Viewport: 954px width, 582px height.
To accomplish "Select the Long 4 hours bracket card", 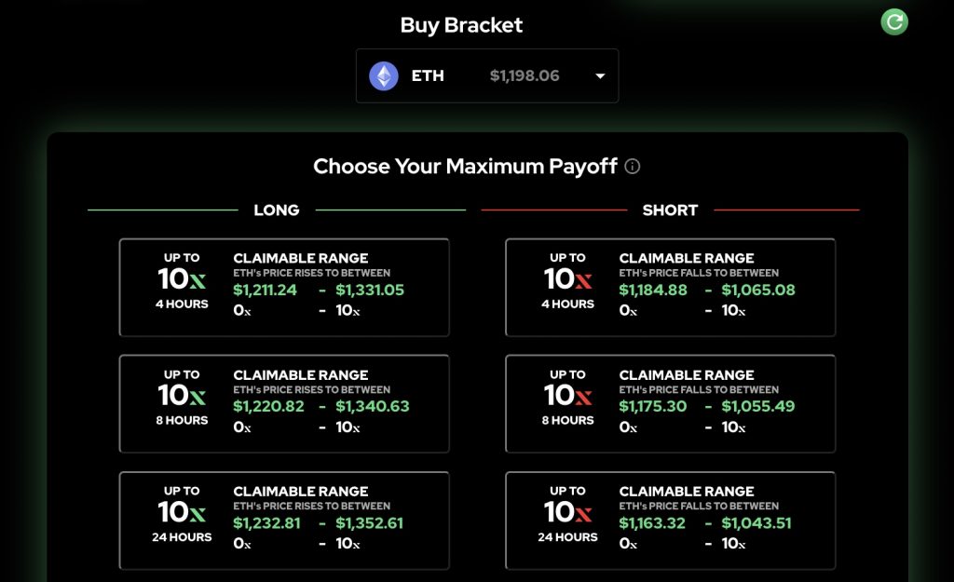I will 284,287.
